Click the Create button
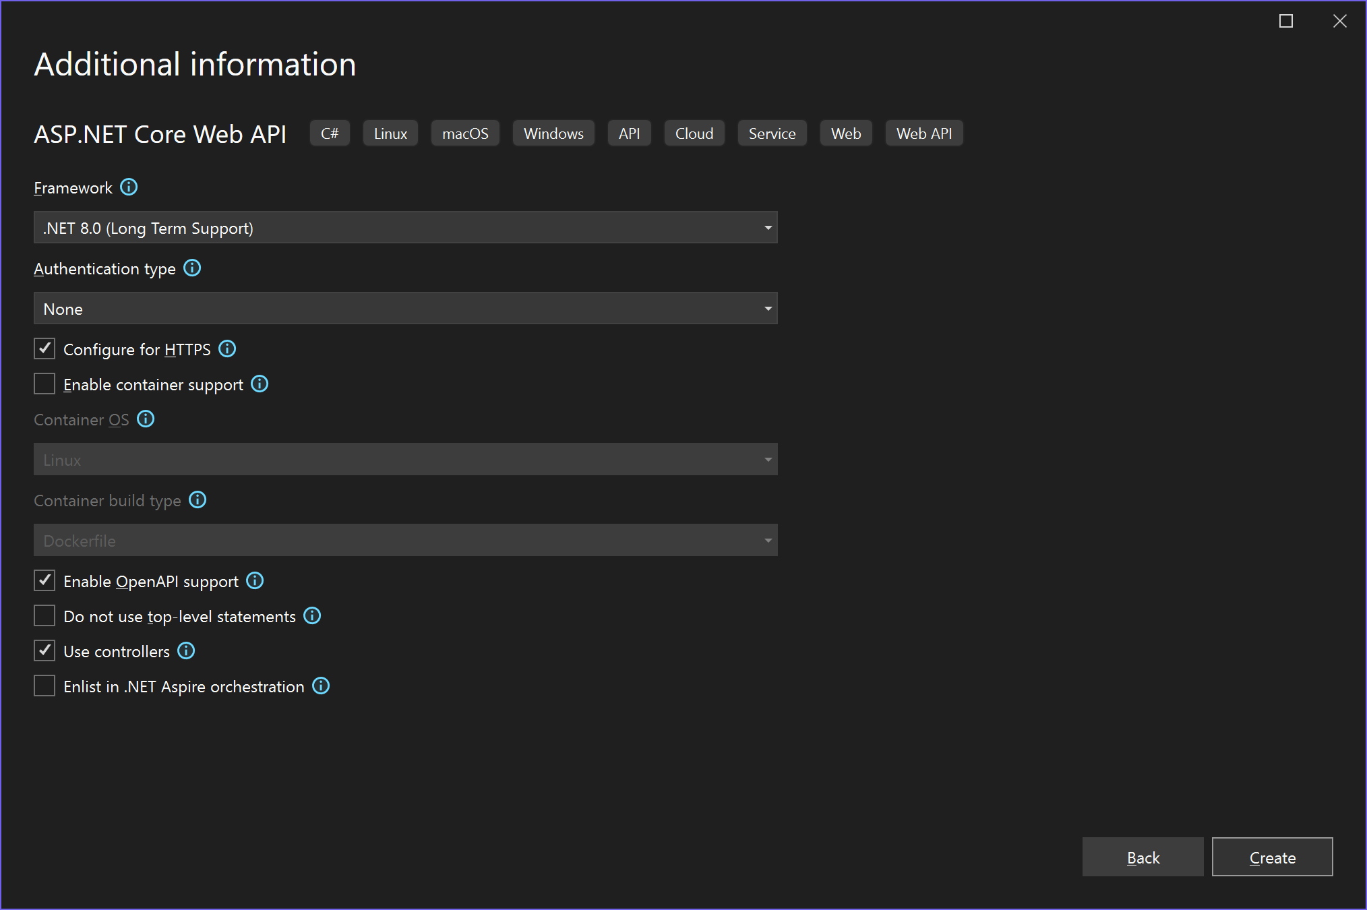This screenshot has height=910, width=1367. point(1272,857)
